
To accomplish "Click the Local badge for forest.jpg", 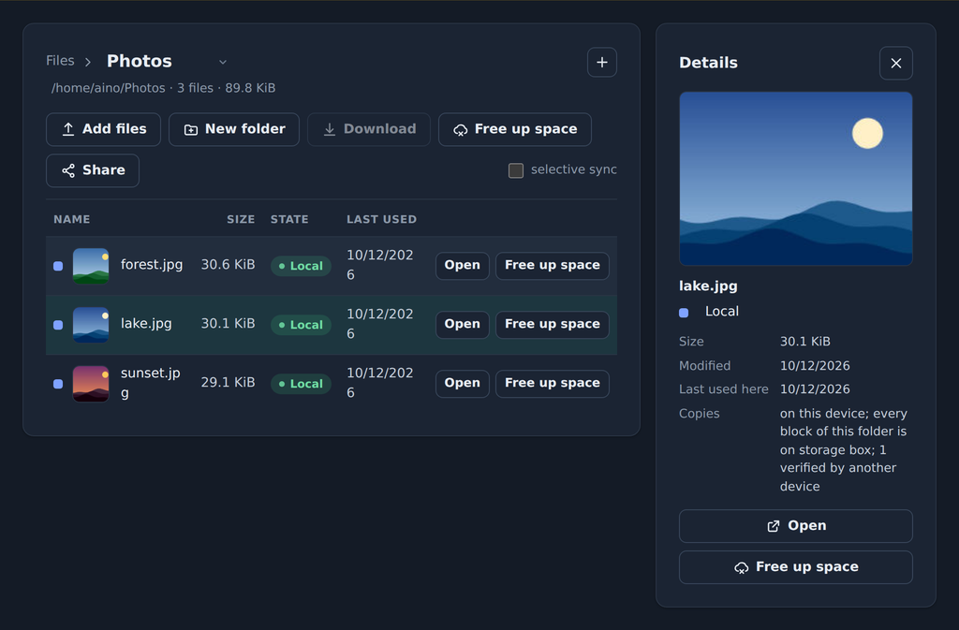I will point(301,266).
